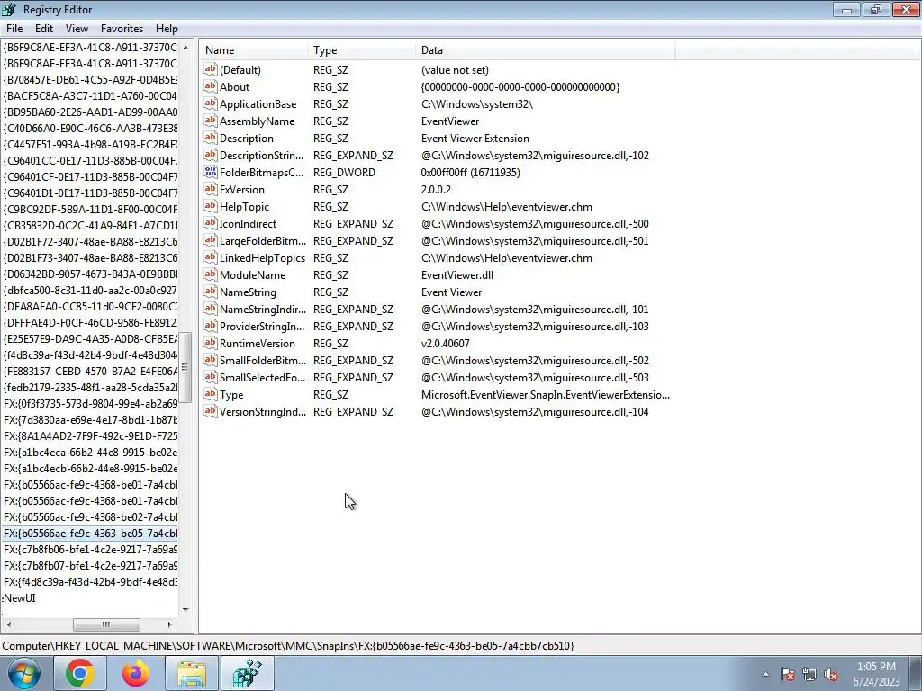Open the File menu
The width and height of the screenshot is (922, 691).
click(14, 28)
